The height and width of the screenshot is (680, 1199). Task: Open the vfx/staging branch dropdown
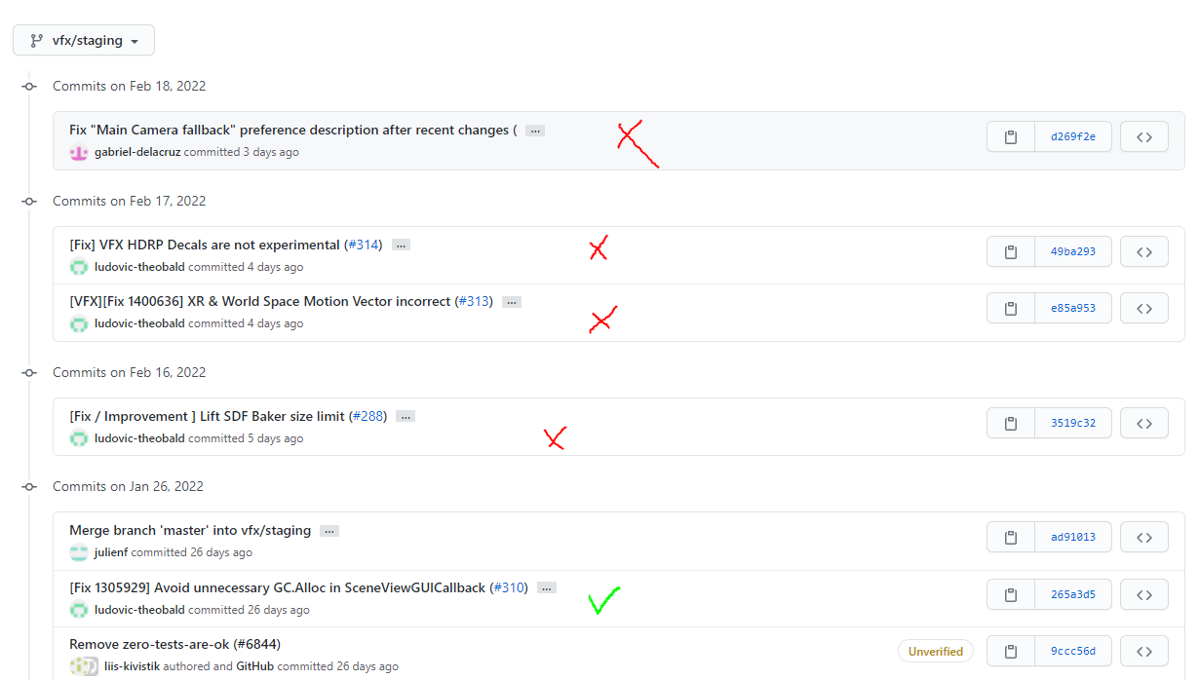84,40
